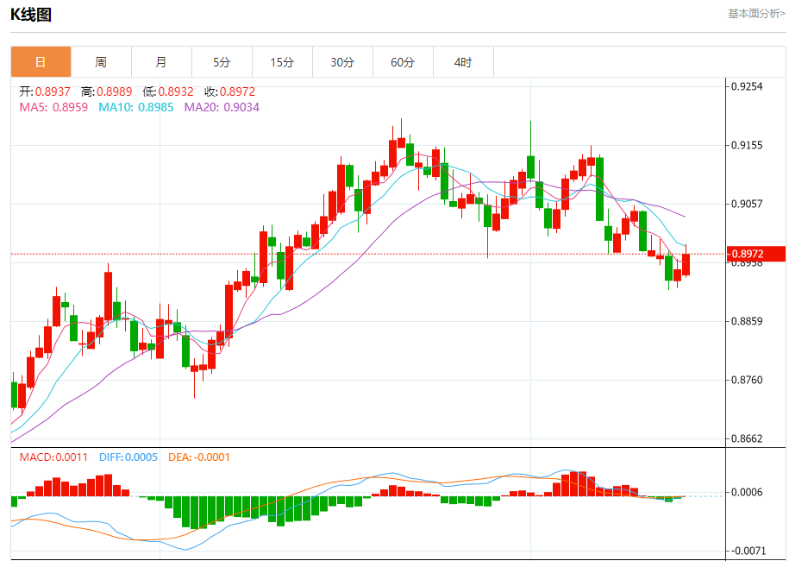The image size is (789, 561).
Task: Click the 0.8859 price axis label
Action: pyautogui.click(x=748, y=321)
